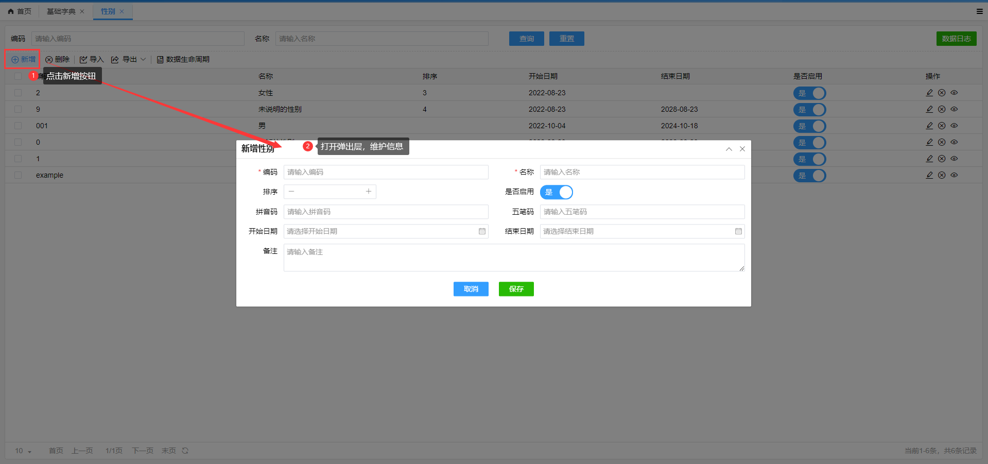Collapse the 新增性别 dialog with the chevron

coord(729,149)
